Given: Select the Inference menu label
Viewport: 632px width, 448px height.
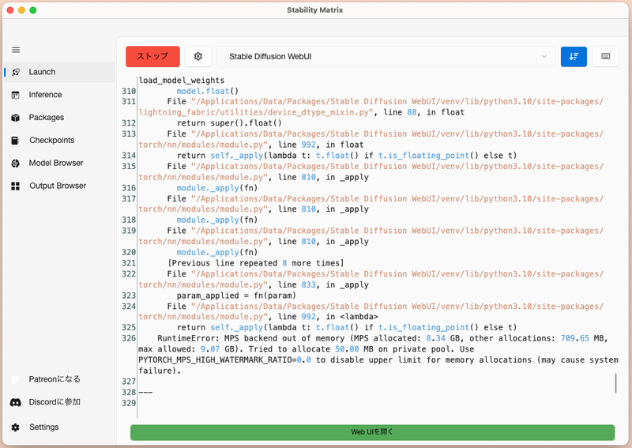Looking at the screenshot, I should coord(45,95).
